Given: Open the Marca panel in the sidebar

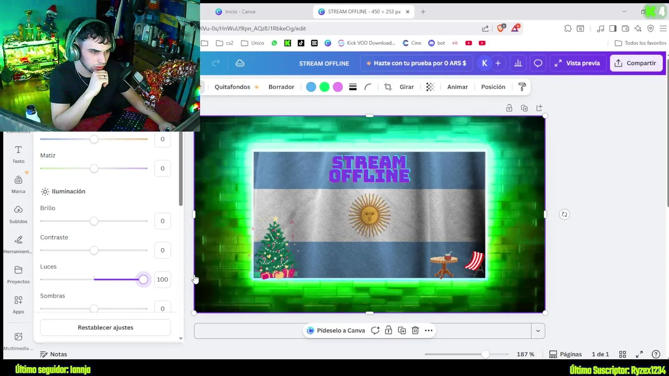Looking at the screenshot, I should coord(18,184).
